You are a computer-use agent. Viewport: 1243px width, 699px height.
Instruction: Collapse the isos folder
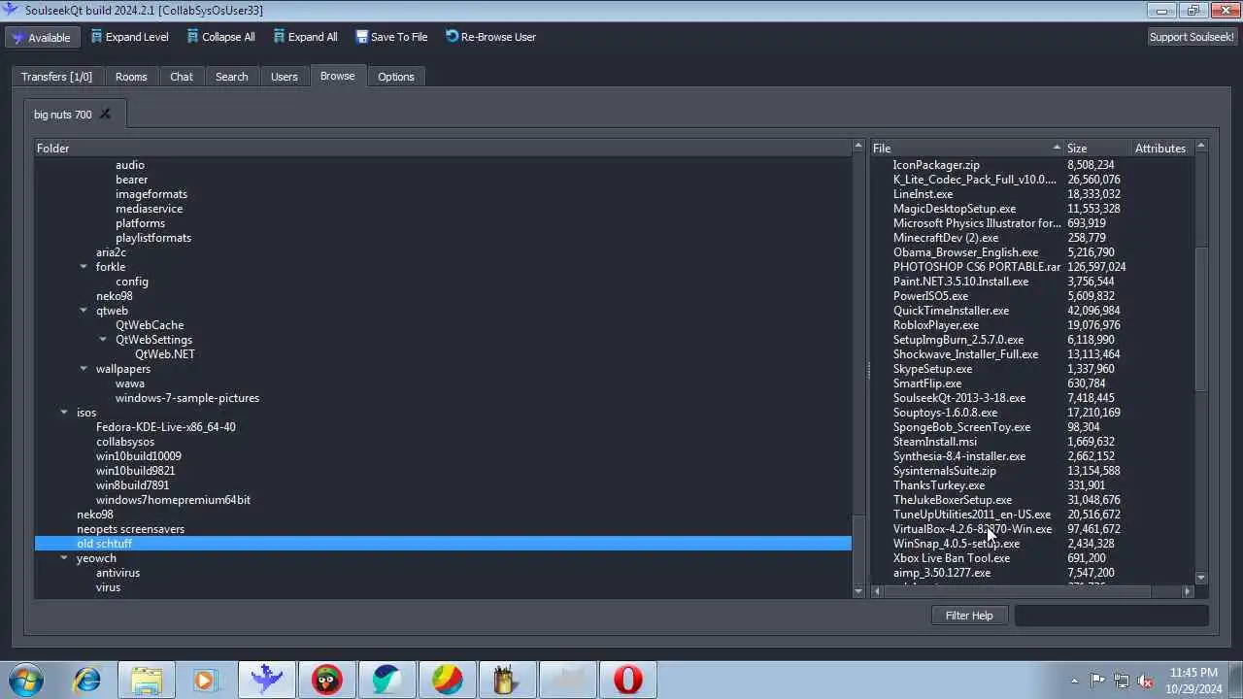tap(64, 413)
